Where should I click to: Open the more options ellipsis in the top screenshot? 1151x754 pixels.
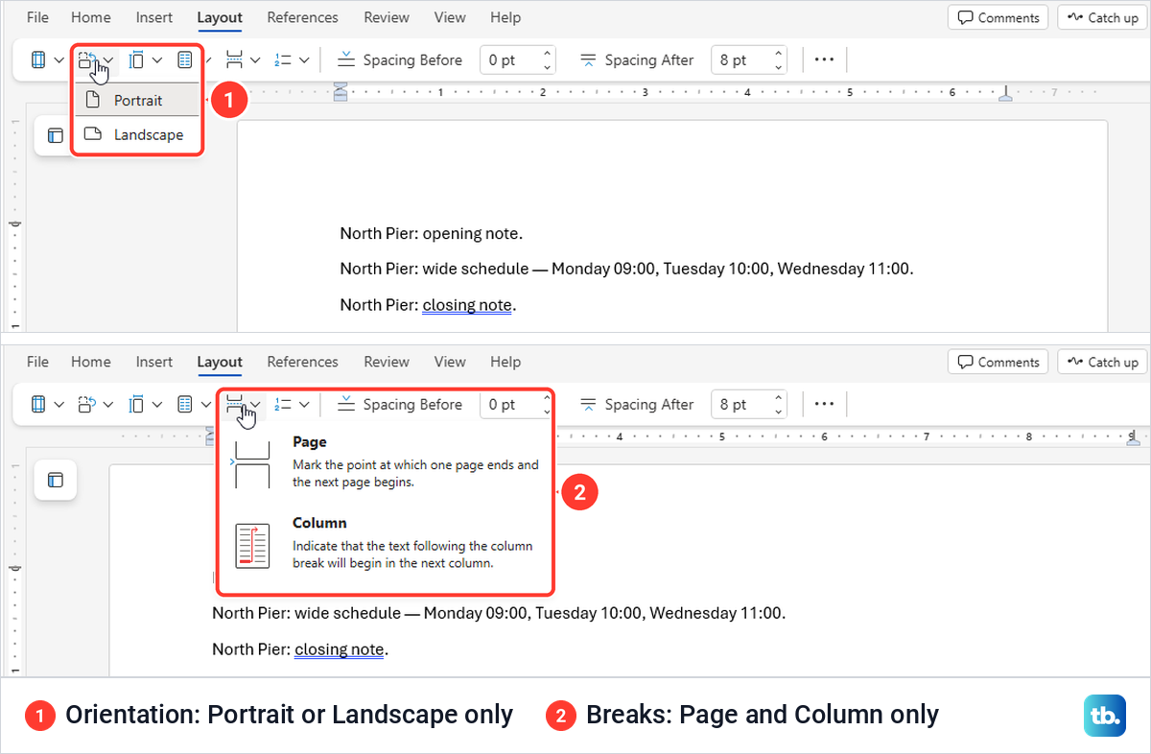pyautogui.click(x=824, y=59)
